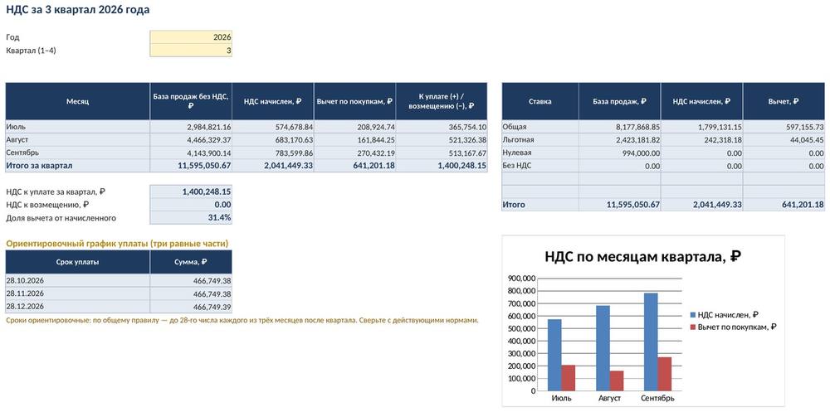
Task: Click the 'НДС к уплате за квартал, ₽' label
Action: [x=56, y=191]
